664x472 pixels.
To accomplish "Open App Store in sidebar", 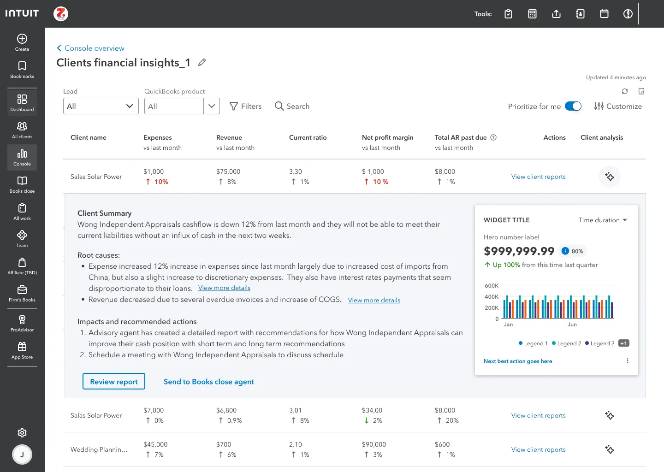I will pos(22,350).
